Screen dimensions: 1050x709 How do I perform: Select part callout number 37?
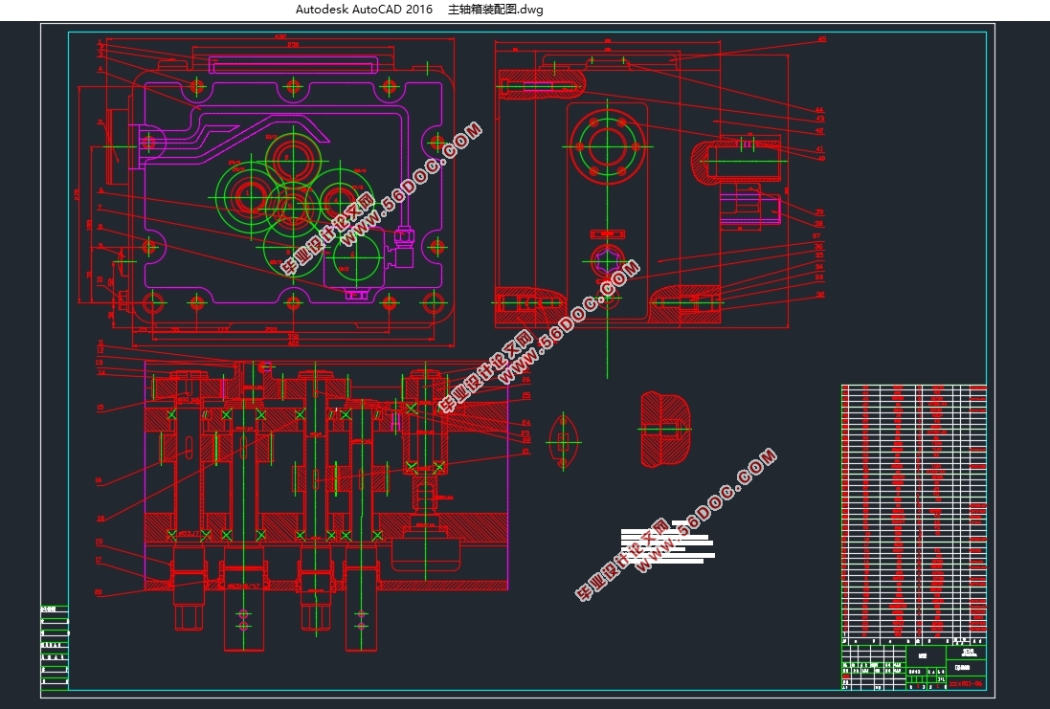(817, 236)
